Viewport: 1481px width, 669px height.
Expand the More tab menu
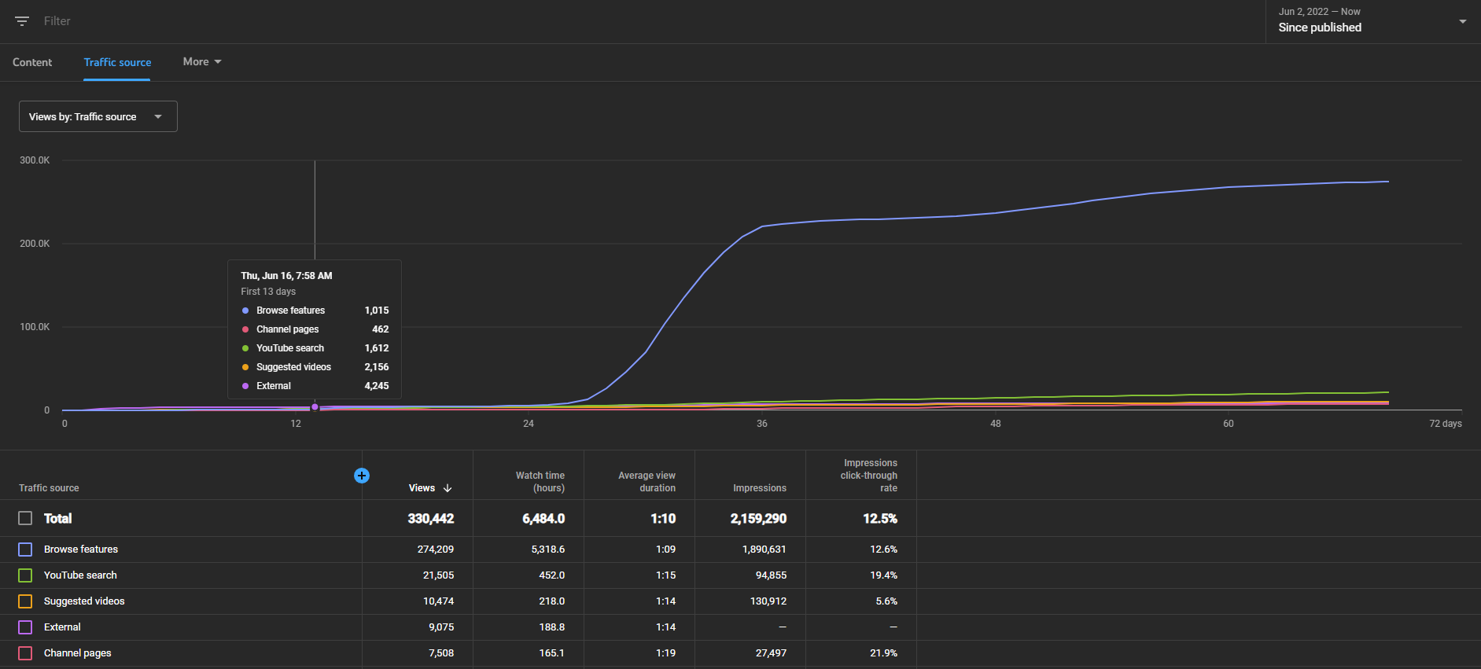pos(202,61)
